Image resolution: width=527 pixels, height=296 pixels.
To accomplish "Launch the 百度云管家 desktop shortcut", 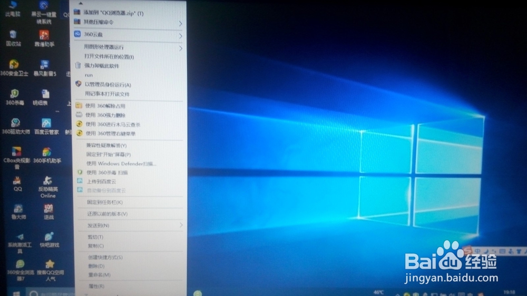I will (46, 126).
